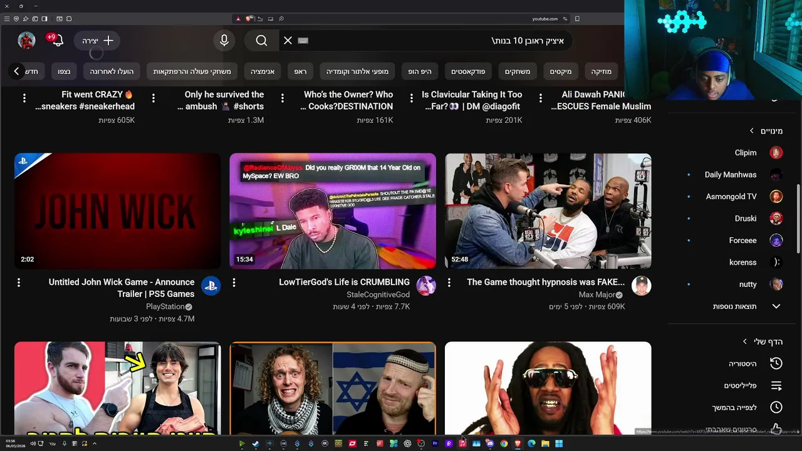Open the notifications bell

point(57,41)
